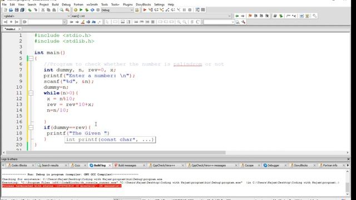The width and height of the screenshot is (356, 200).
Task: Open the Debug menu
Action: [66, 4]
